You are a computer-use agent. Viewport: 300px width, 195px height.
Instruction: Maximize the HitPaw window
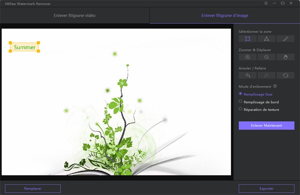(x=283, y=3)
